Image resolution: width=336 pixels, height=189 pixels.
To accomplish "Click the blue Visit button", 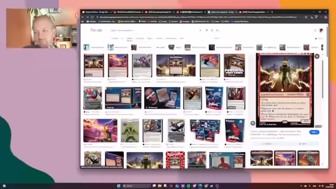I will (x=314, y=132).
